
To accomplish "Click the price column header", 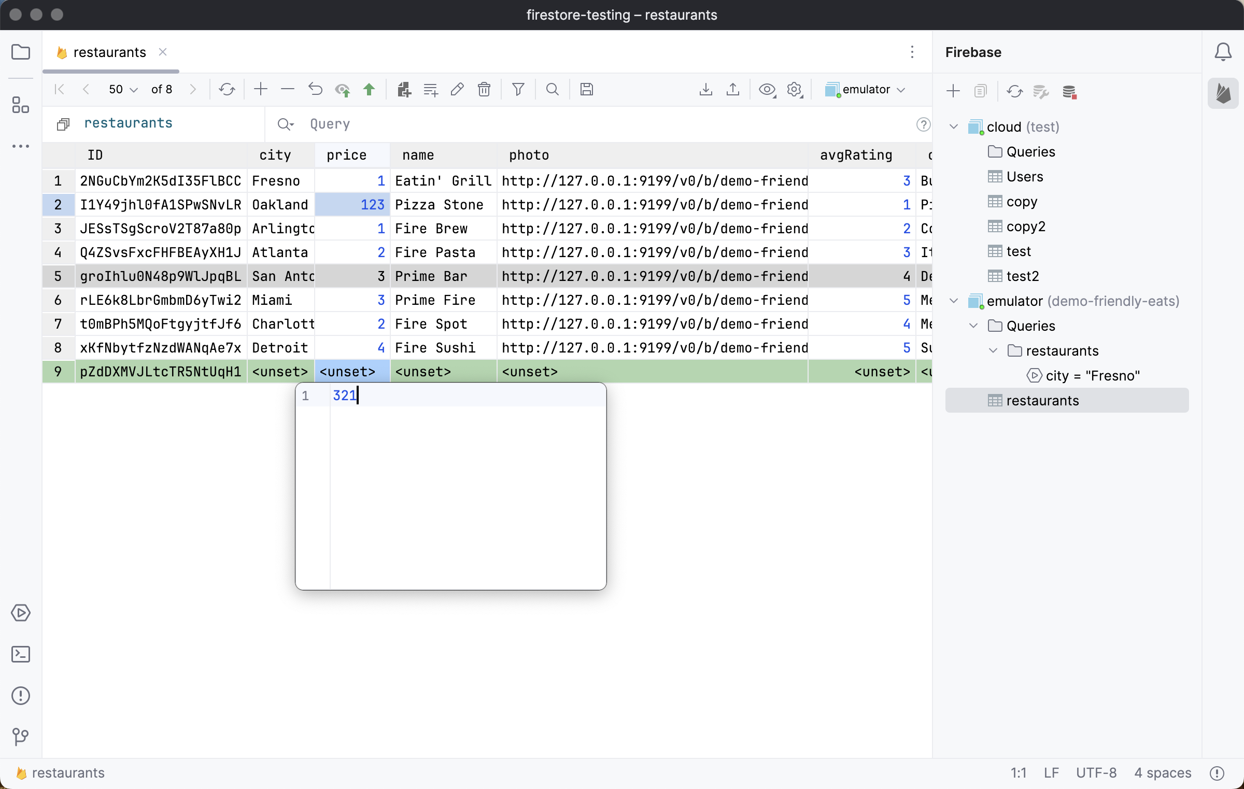I will tap(346, 155).
